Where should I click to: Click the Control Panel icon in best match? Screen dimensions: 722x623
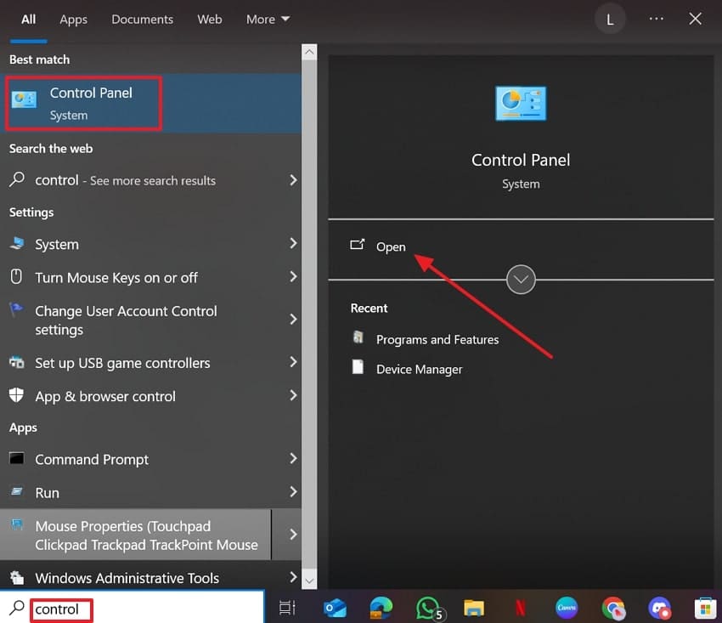coord(24,99)
